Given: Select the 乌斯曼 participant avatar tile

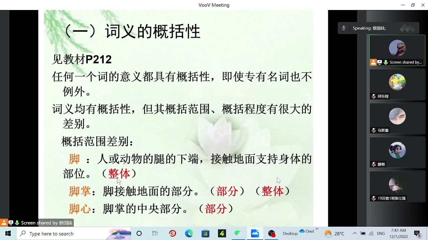Looking at the screenshot, I should click(397, 118).
